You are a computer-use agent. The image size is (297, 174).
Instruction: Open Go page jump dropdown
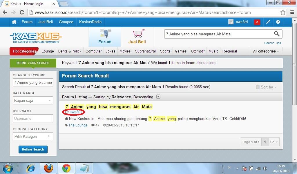click(x=274, y=142)
